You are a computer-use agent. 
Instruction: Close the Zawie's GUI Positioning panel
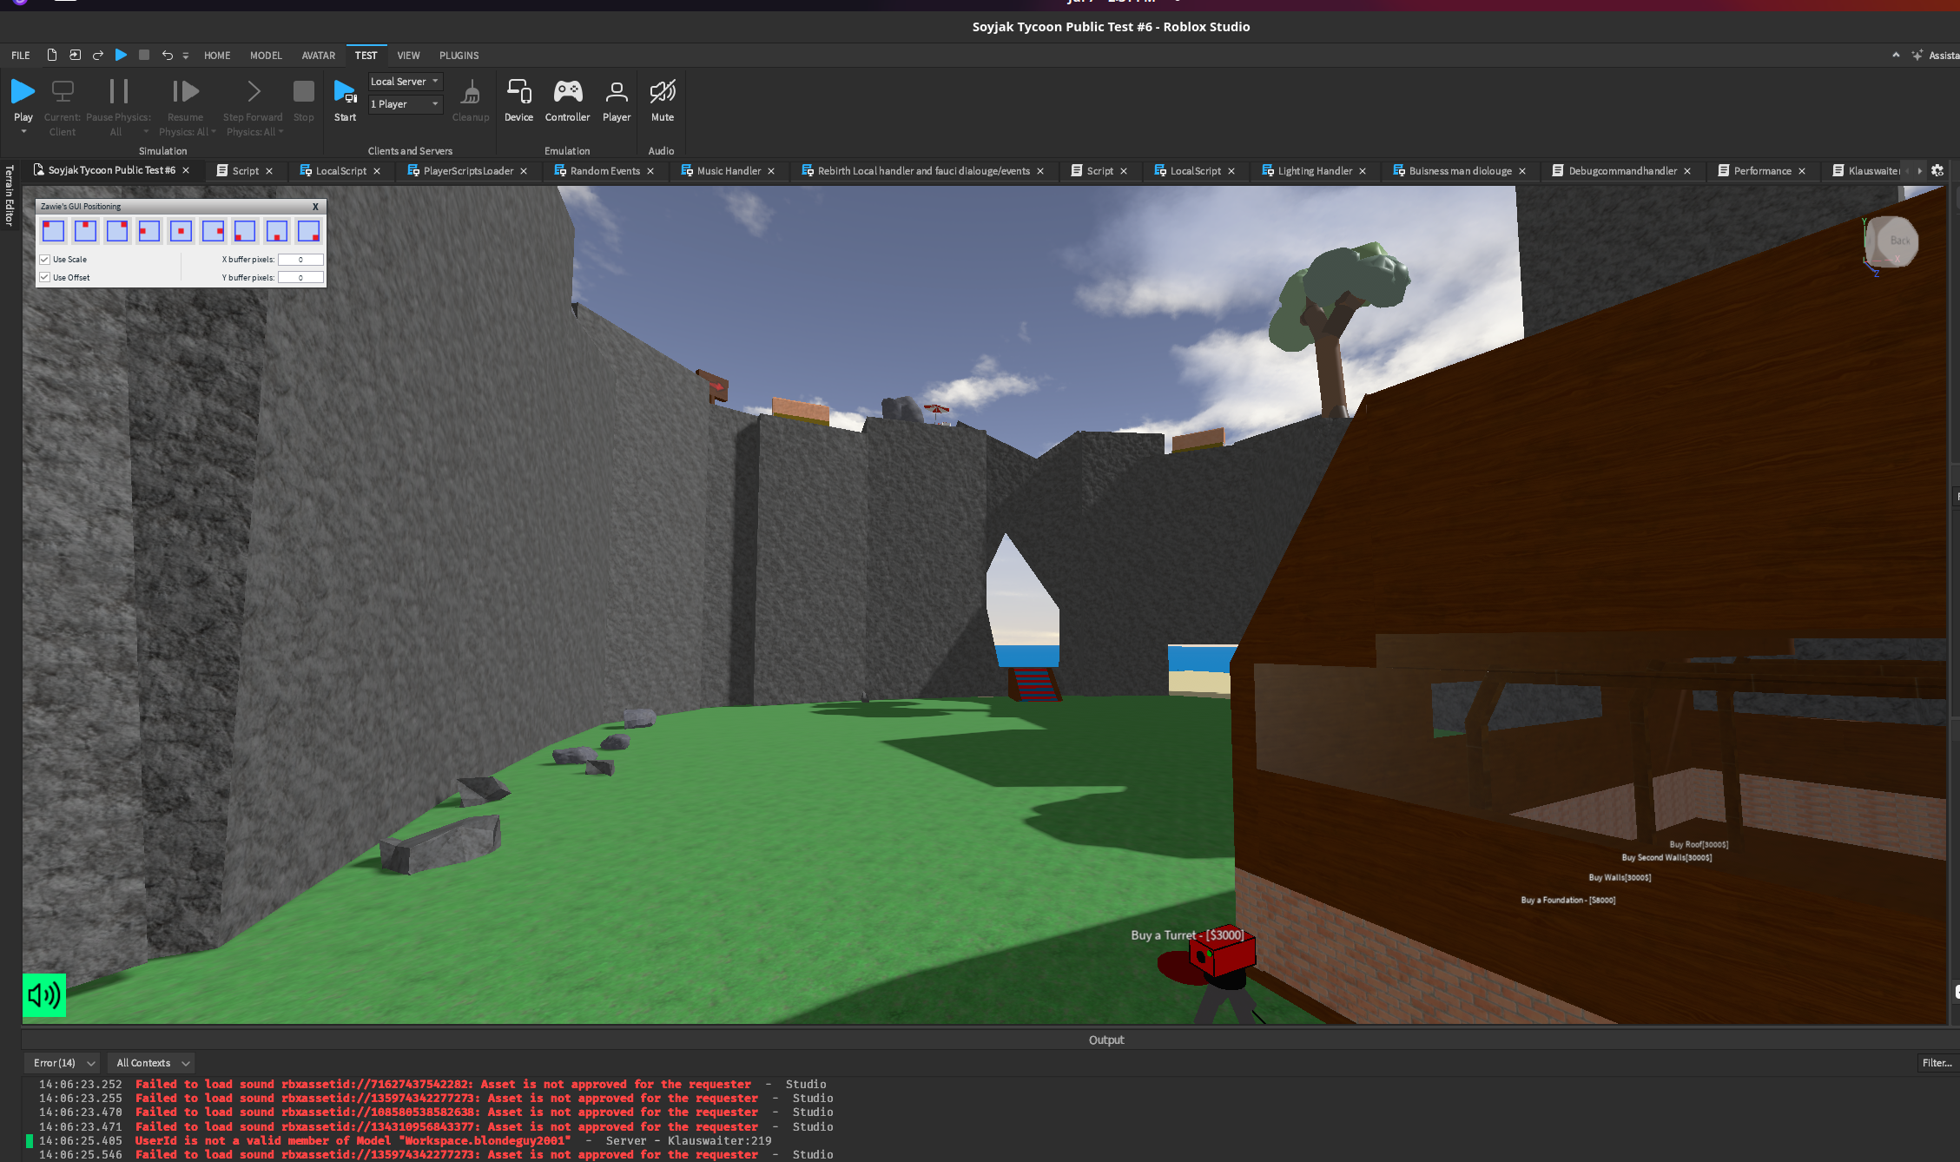click(x=315, y=207)
